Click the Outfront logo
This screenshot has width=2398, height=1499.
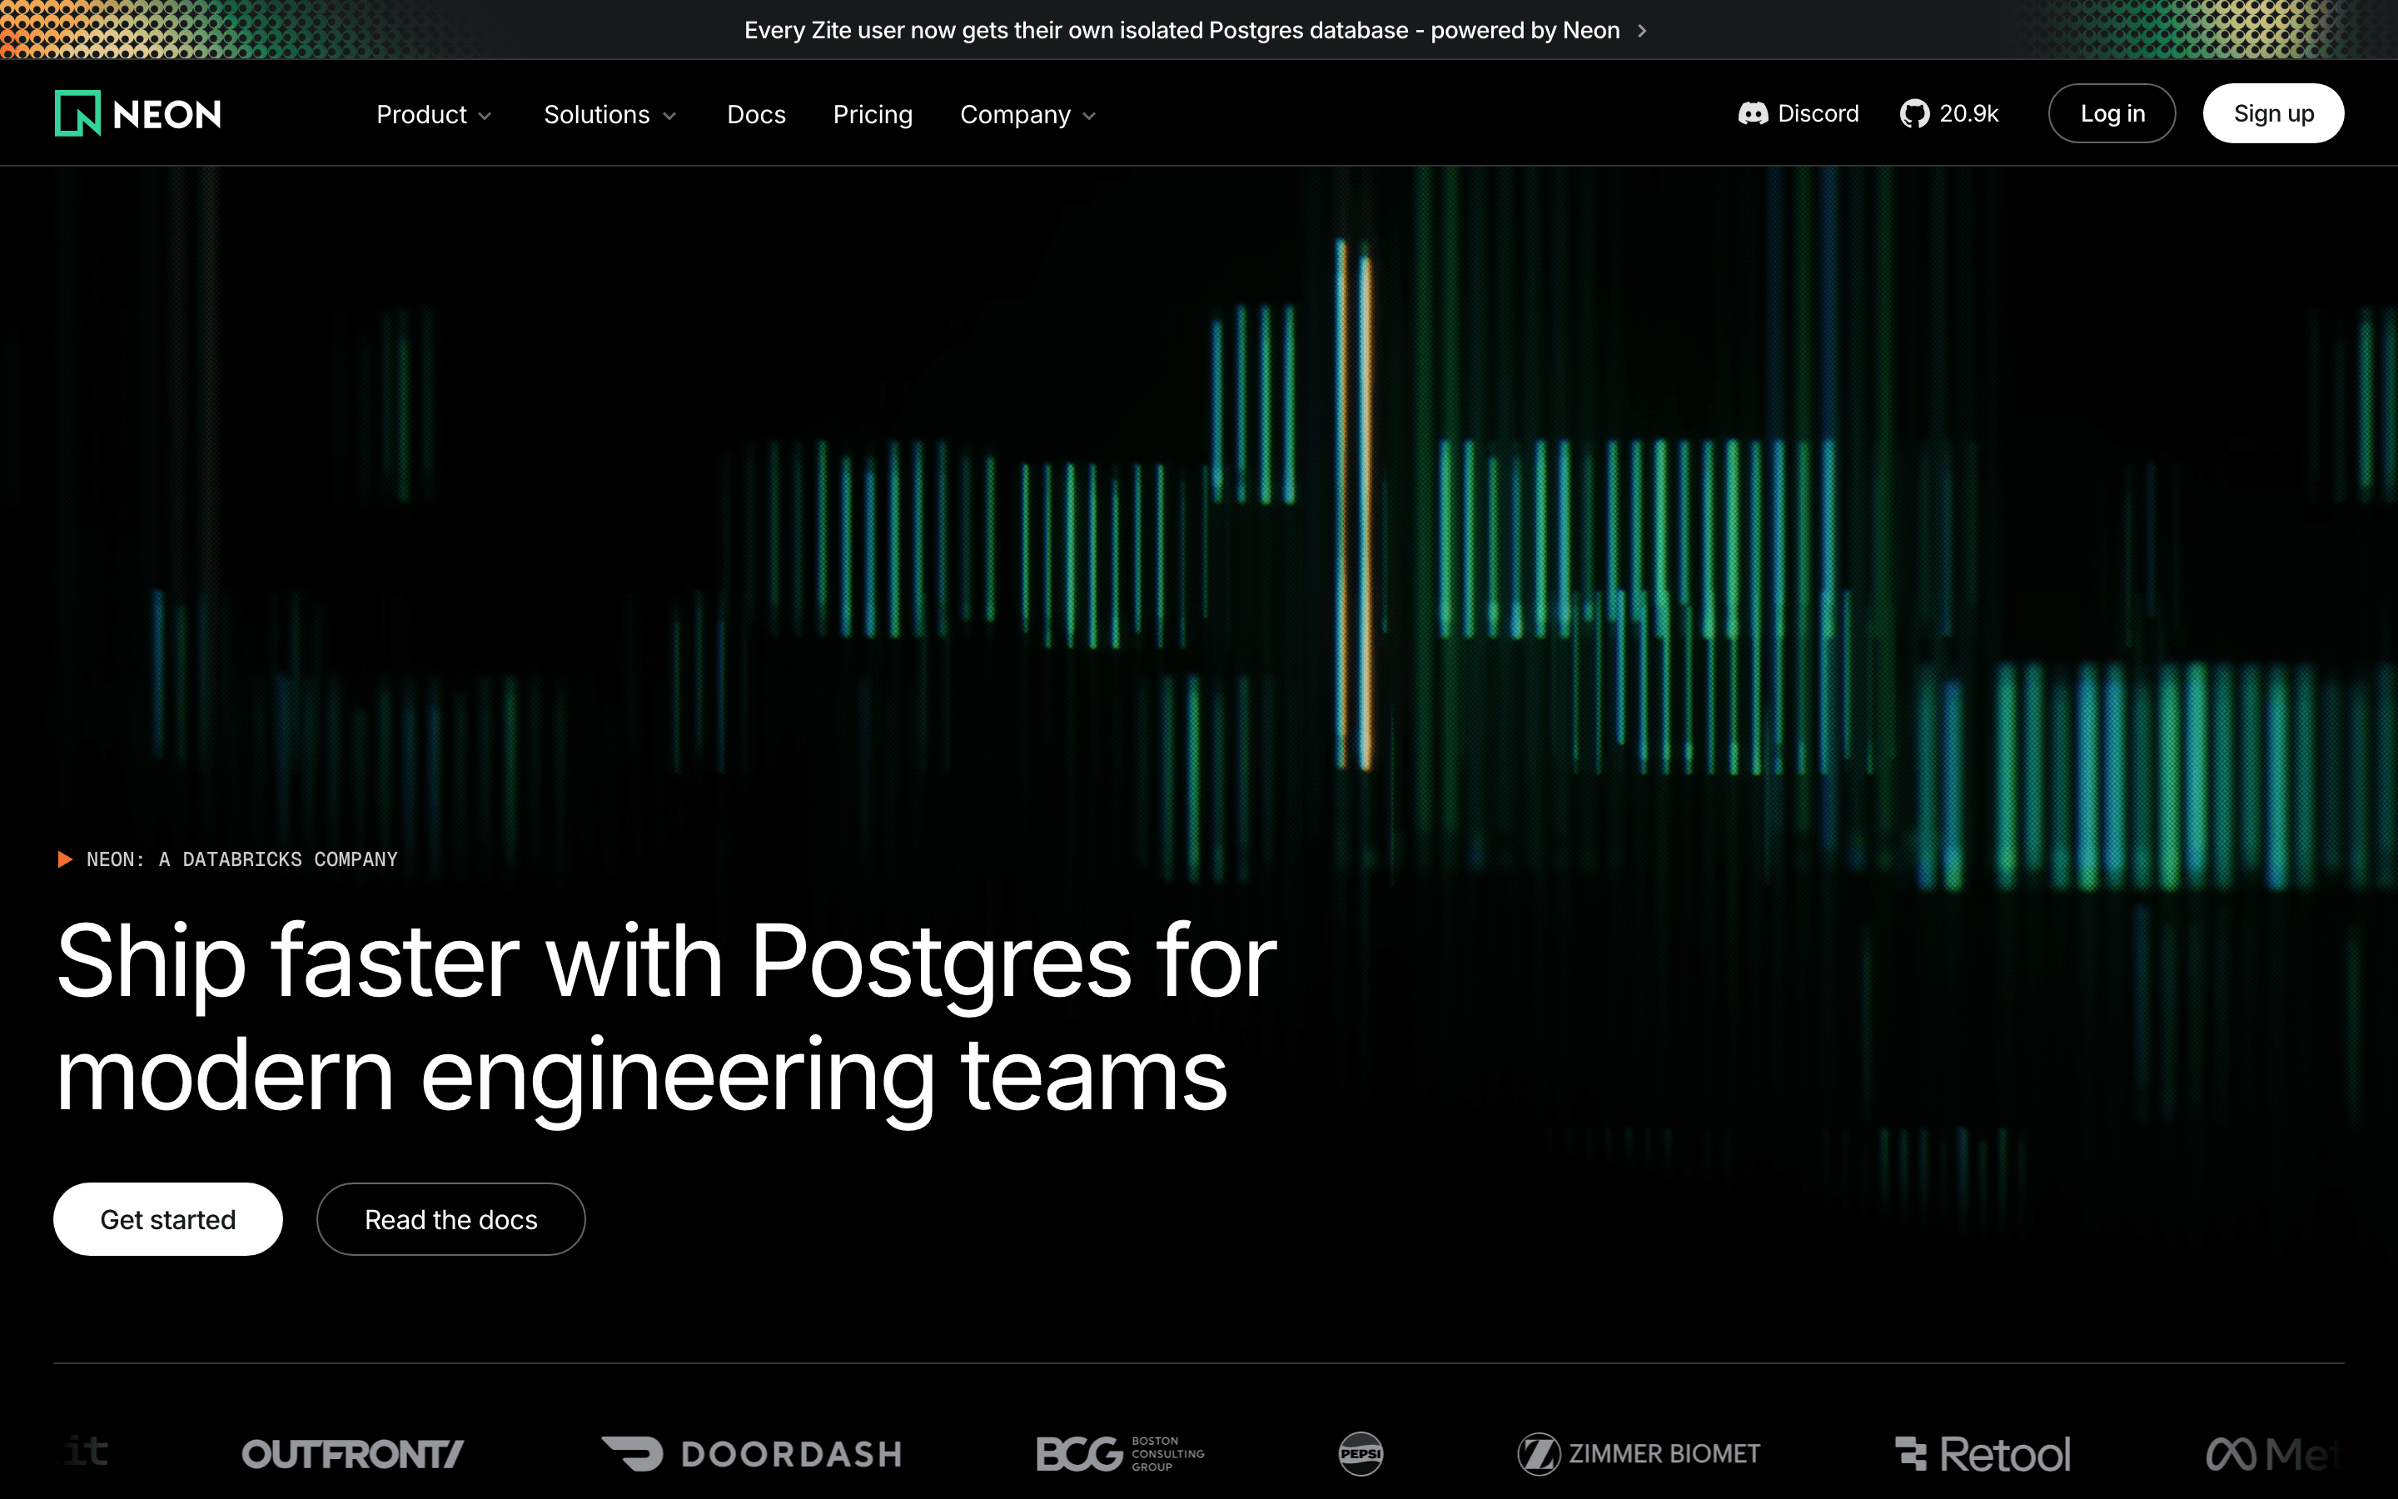pyautogui.click(x=353, y=1453)
